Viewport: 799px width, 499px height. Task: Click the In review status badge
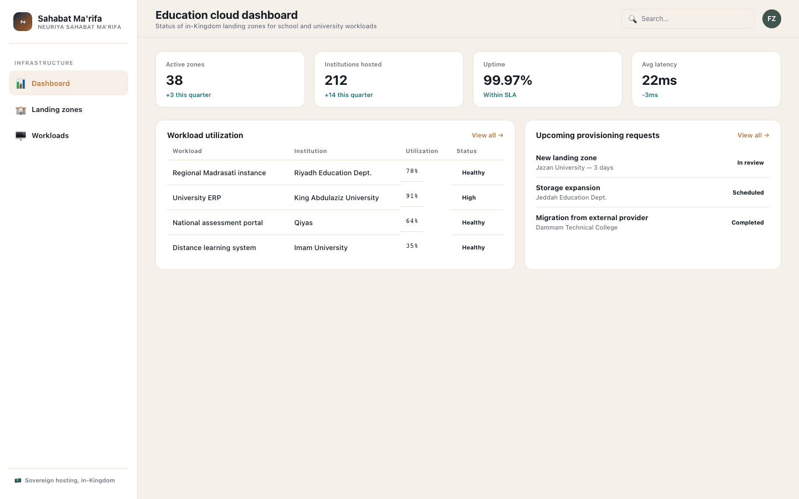point(750,163)
